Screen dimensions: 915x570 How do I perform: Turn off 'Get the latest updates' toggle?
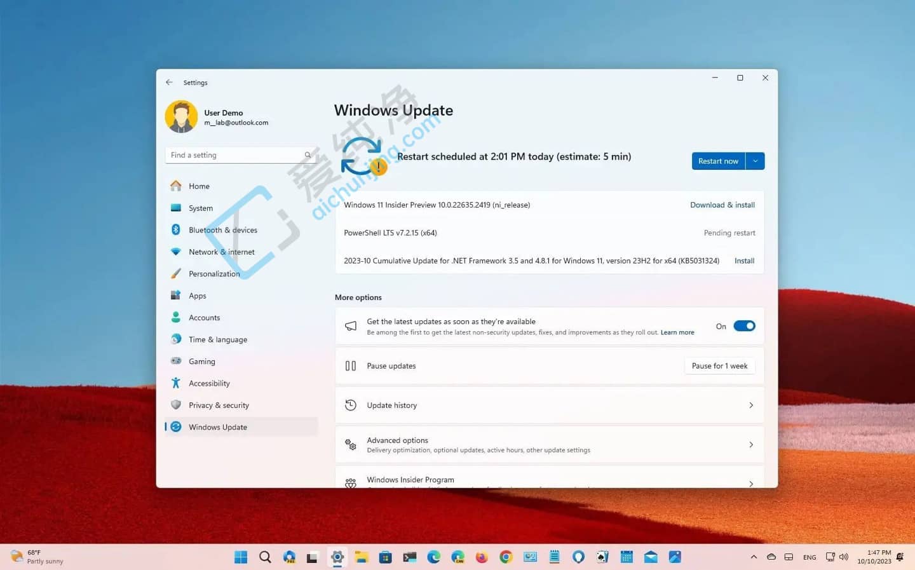[743, 325]
